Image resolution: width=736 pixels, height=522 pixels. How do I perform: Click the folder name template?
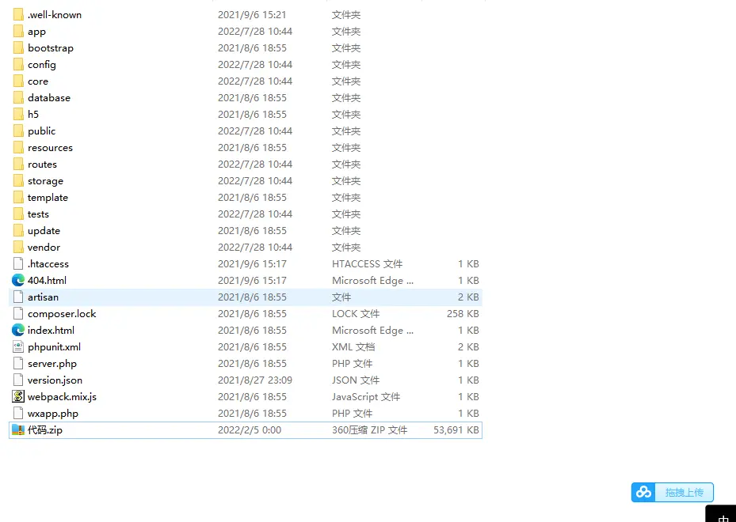48,197
